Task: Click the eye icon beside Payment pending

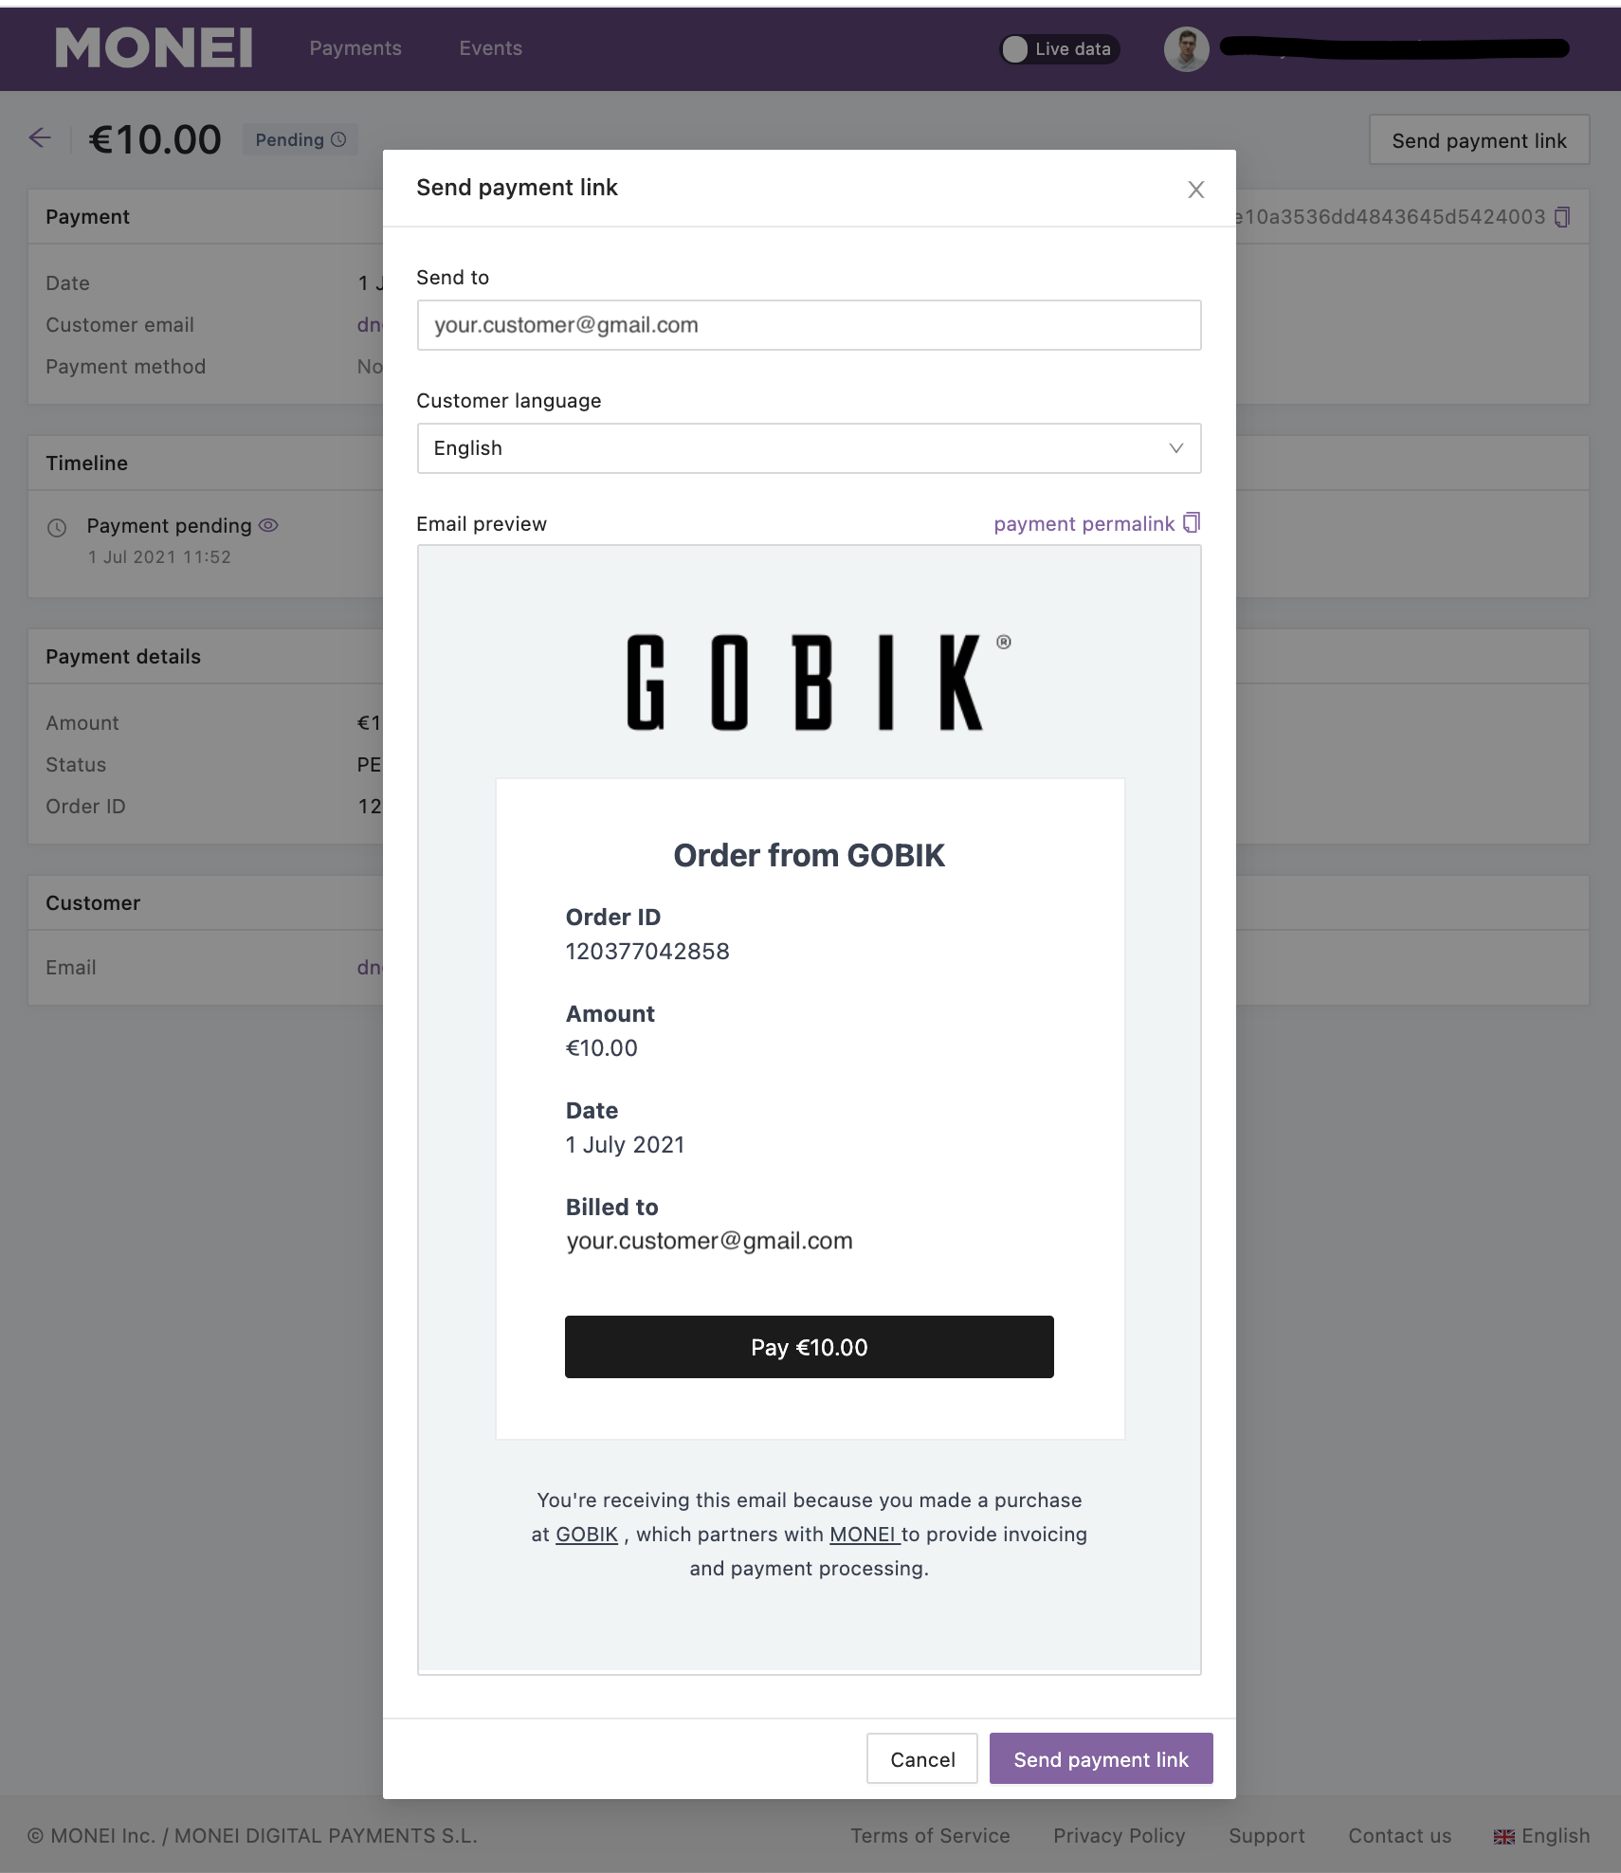Action: [x=268, y=525]
